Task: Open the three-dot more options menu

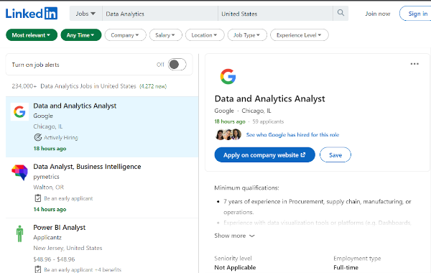Action: [x=414, y=64]
